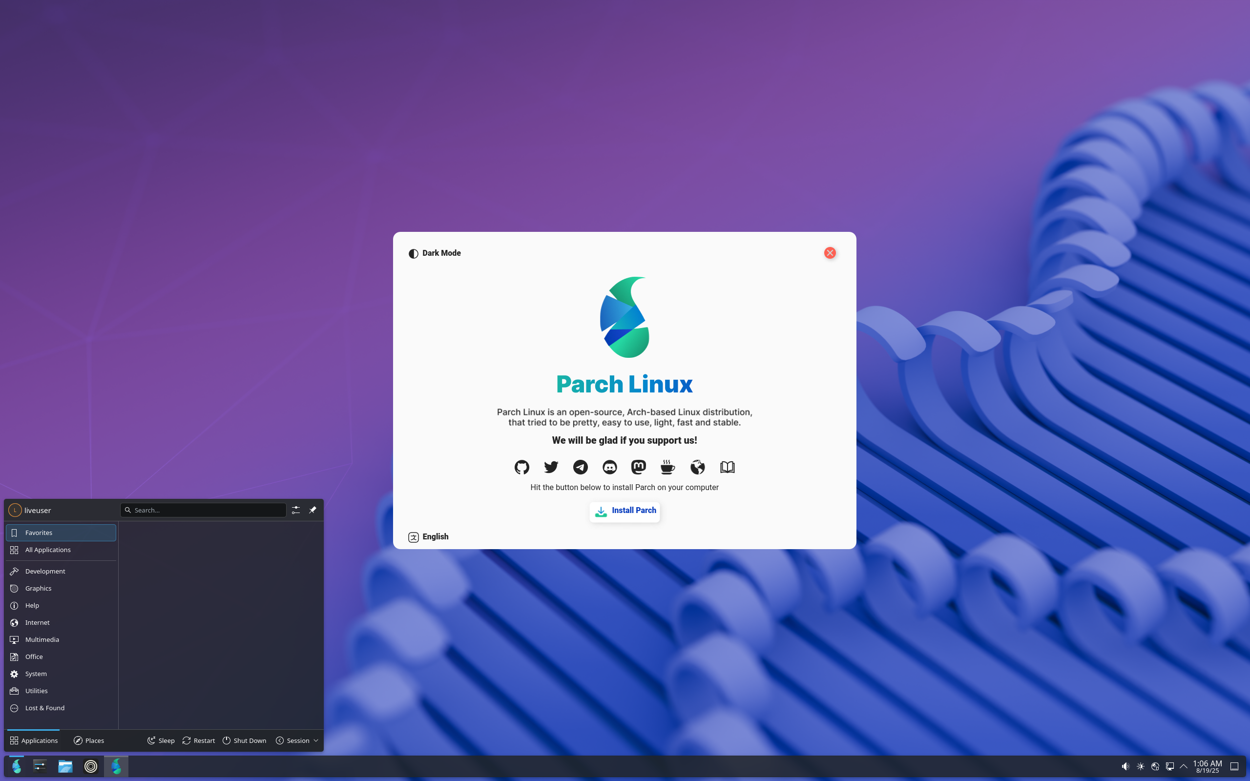The width and height of the screenshot is (1250, 781).
Task: Change language with the English selector
Action: [x=428, y=536]
